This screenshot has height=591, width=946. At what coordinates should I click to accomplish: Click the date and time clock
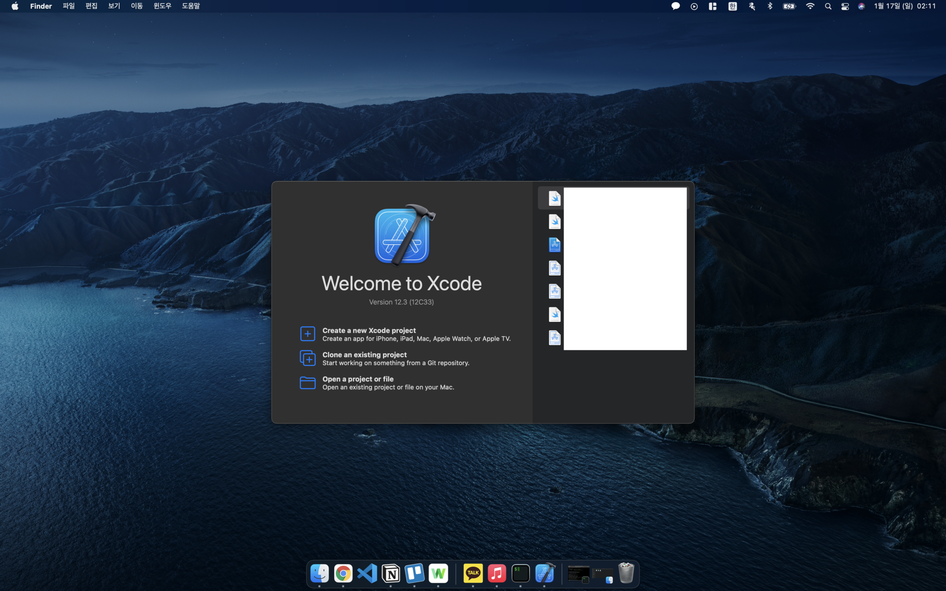[905, 6]
